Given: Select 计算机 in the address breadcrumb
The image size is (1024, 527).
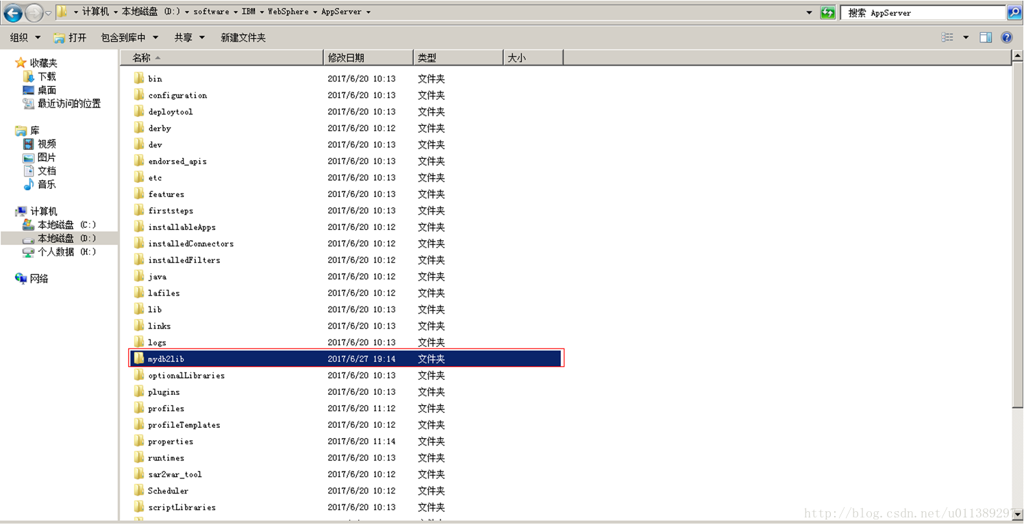Looking at the screenshot, I should [95, 12].
